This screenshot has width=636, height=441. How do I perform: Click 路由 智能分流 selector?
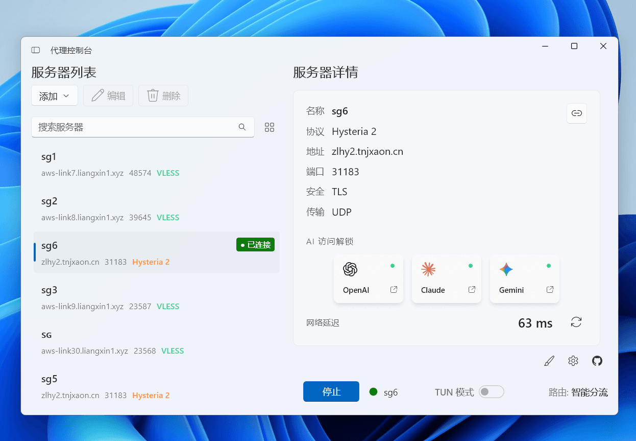pyautogui.click(x=578, y=392)
